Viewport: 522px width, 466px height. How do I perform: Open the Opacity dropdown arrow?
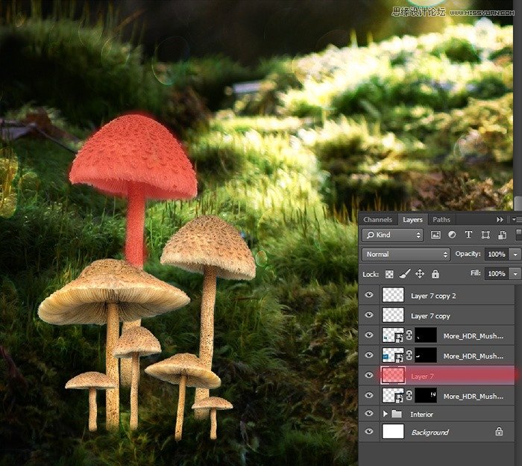click(x=515, y=255)
